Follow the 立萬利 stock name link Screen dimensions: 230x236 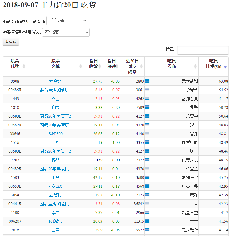coord(55,195)
